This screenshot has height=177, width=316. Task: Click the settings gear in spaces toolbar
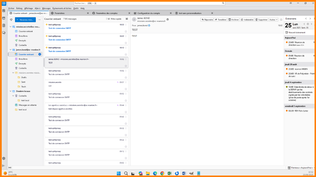tap(4, 158)
